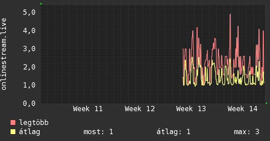Select the yellow átlag legend label
Image resolution: width=270 pixels, height=141 pixels.
[29, 132]
